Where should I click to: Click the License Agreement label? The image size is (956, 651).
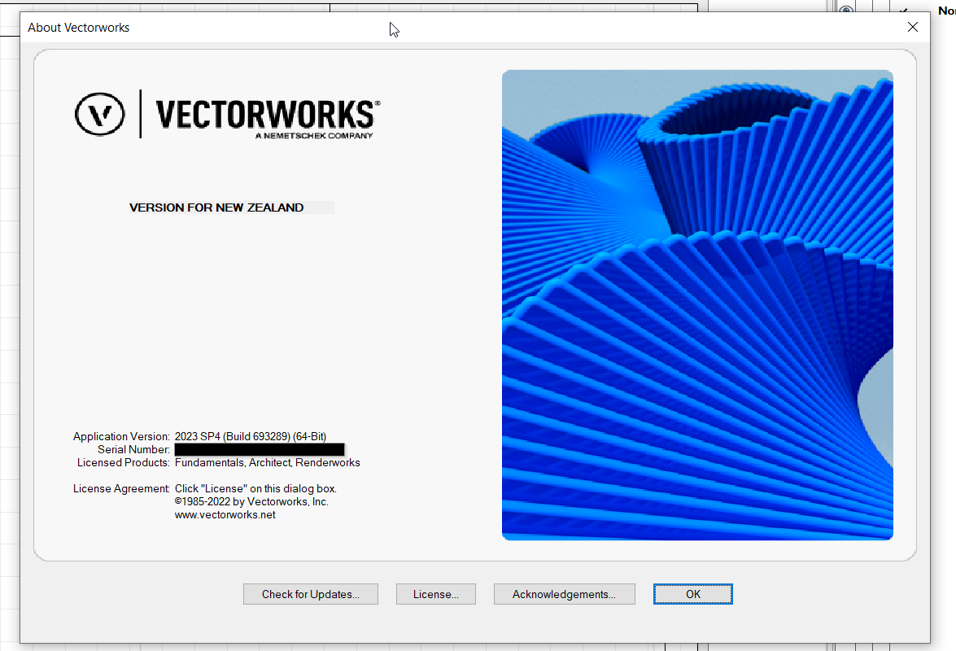[121, 488]
